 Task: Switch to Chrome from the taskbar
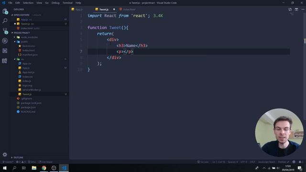click(44, 168)
